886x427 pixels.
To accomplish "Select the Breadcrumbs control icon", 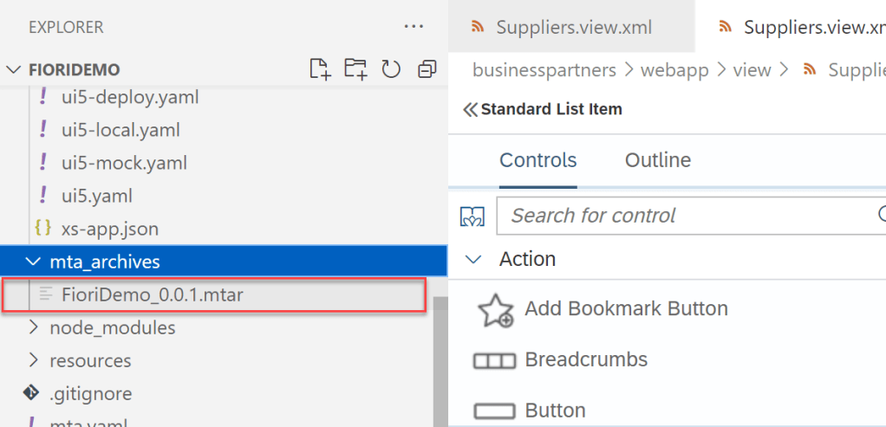I will 494,360.
